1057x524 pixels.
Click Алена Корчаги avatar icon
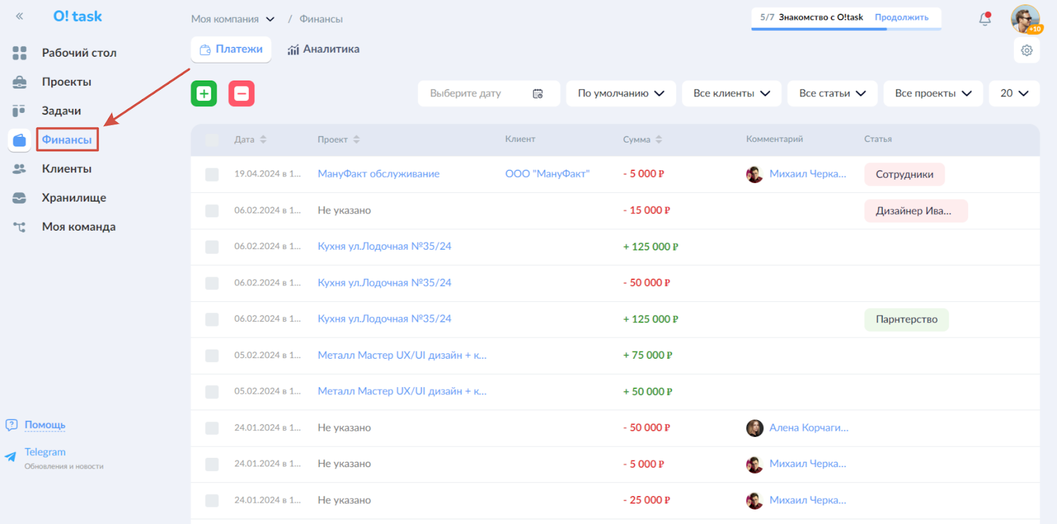coord(754,428)
